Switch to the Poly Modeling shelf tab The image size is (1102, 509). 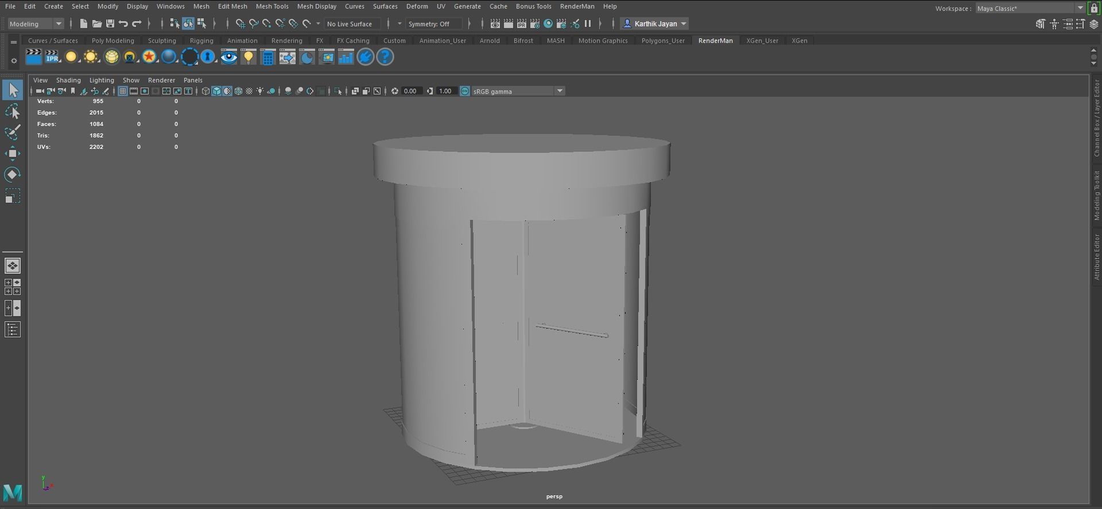(112, 41)
